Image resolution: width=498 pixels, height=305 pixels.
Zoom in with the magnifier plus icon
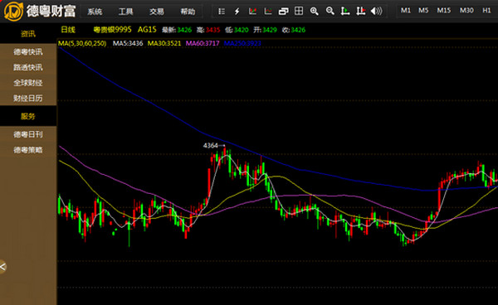pos(314,12)
